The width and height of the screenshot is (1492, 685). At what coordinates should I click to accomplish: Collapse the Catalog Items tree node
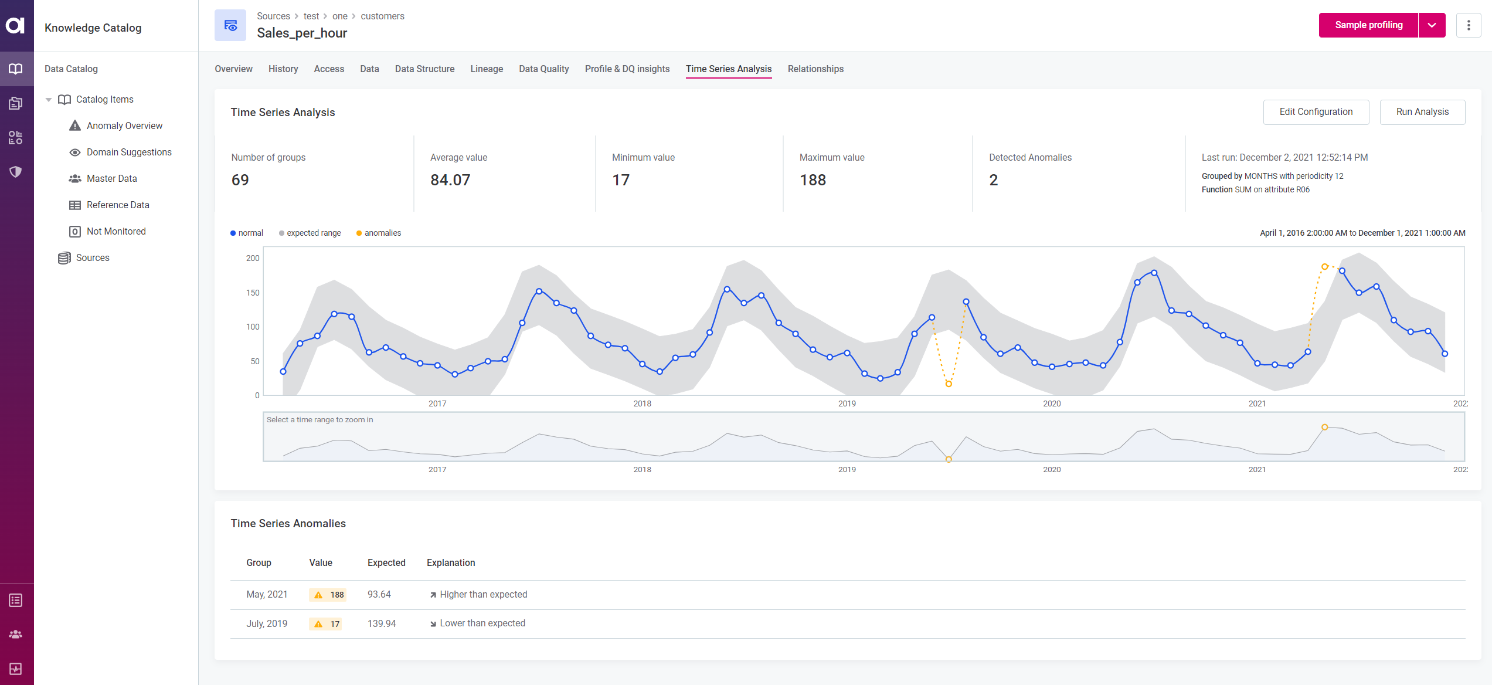pos(49,100)
